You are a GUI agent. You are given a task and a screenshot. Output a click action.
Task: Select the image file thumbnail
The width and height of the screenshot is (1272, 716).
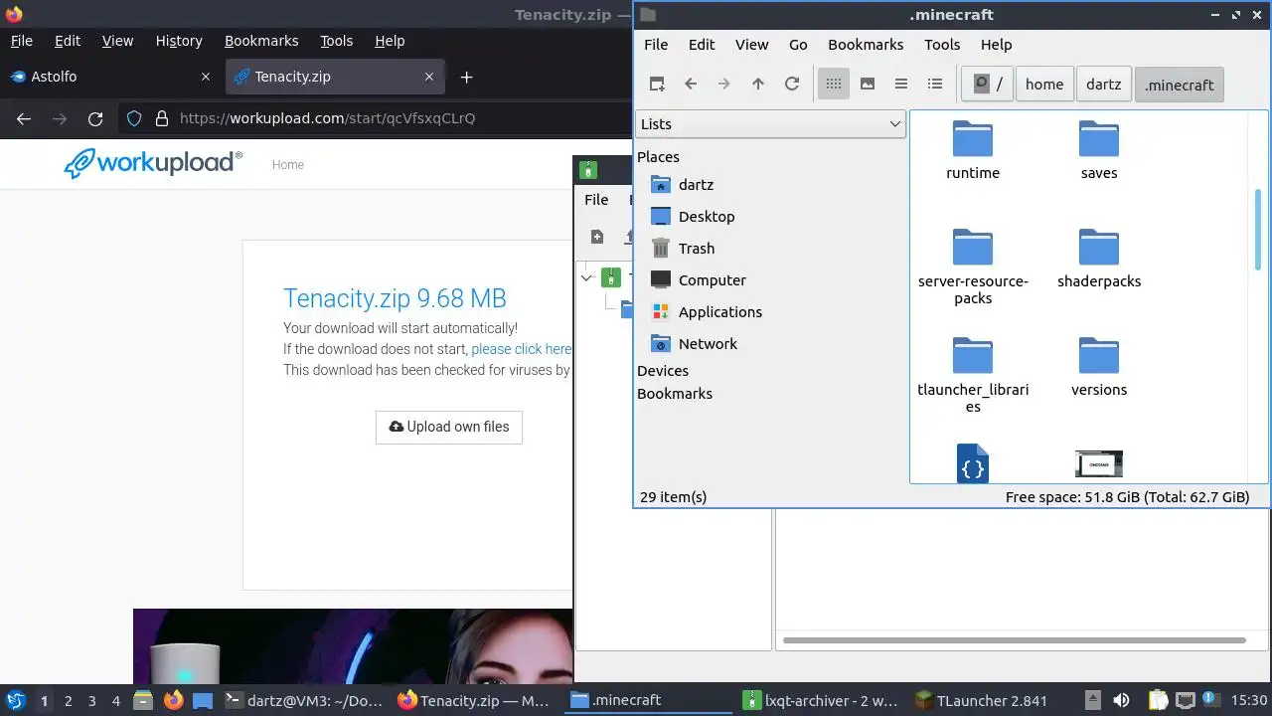click(1099, 463)
